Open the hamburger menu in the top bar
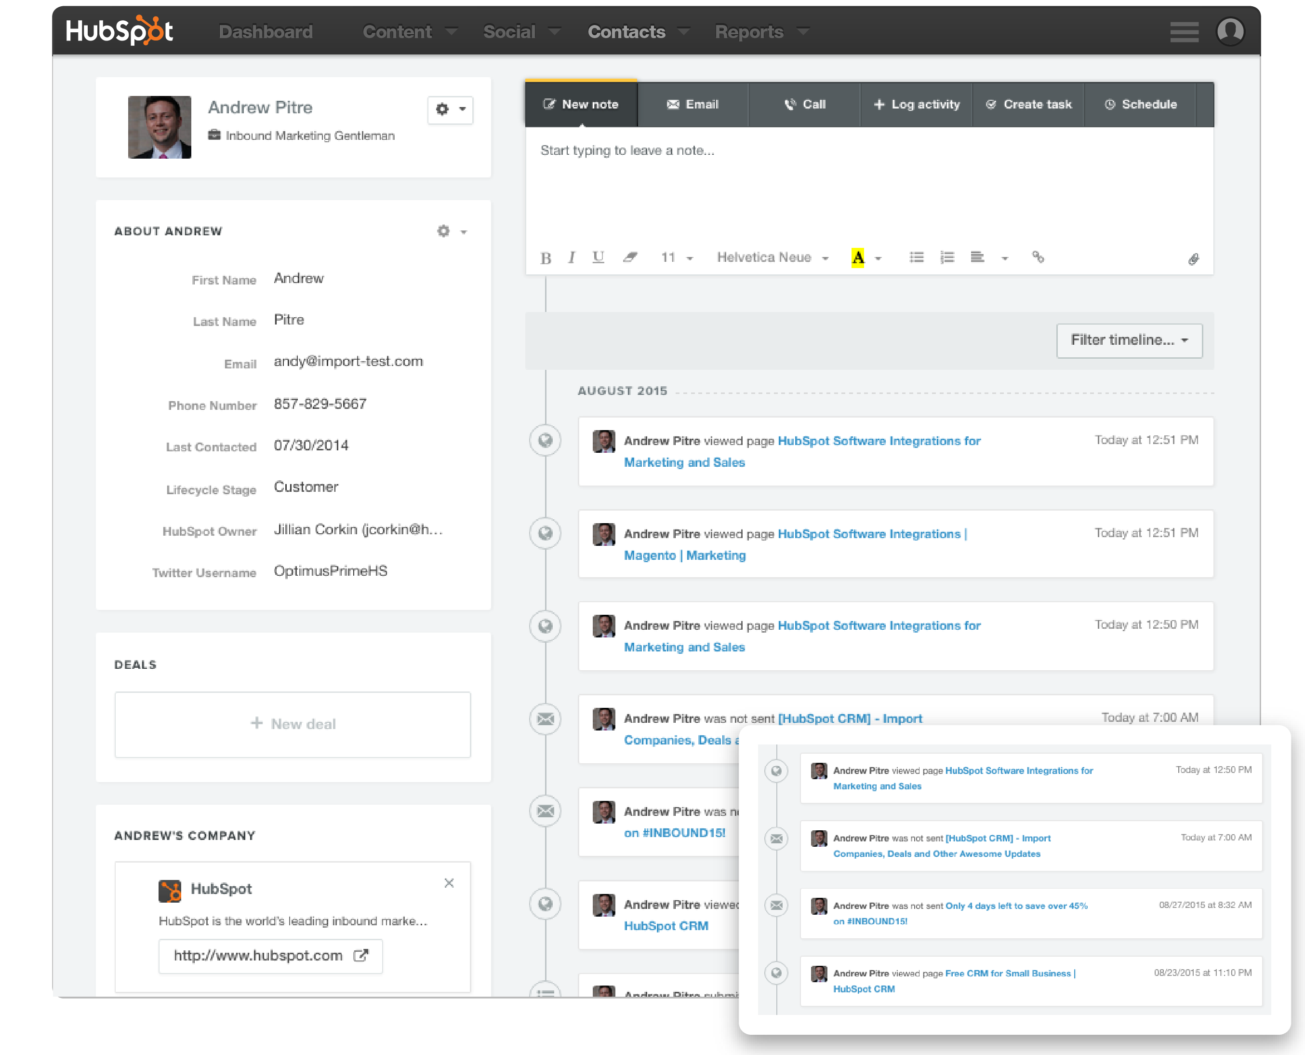 pyautogui.click(x=1183, y=31)
